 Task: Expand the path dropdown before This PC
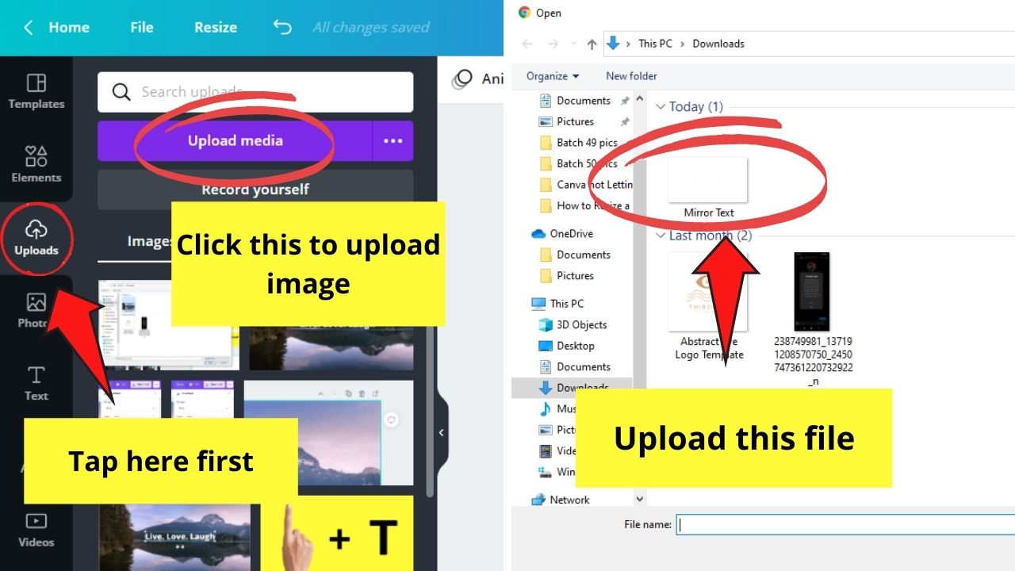click(630, 44)
